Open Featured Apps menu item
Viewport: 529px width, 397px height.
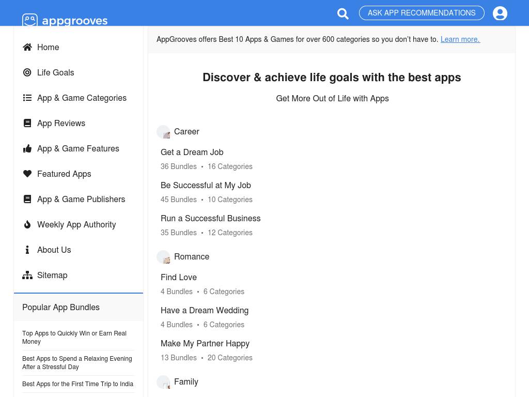(x=64, y=174)
